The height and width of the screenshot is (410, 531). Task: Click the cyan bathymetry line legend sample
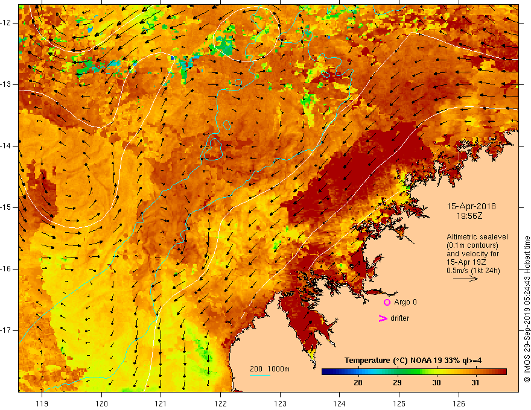point(260,375)
